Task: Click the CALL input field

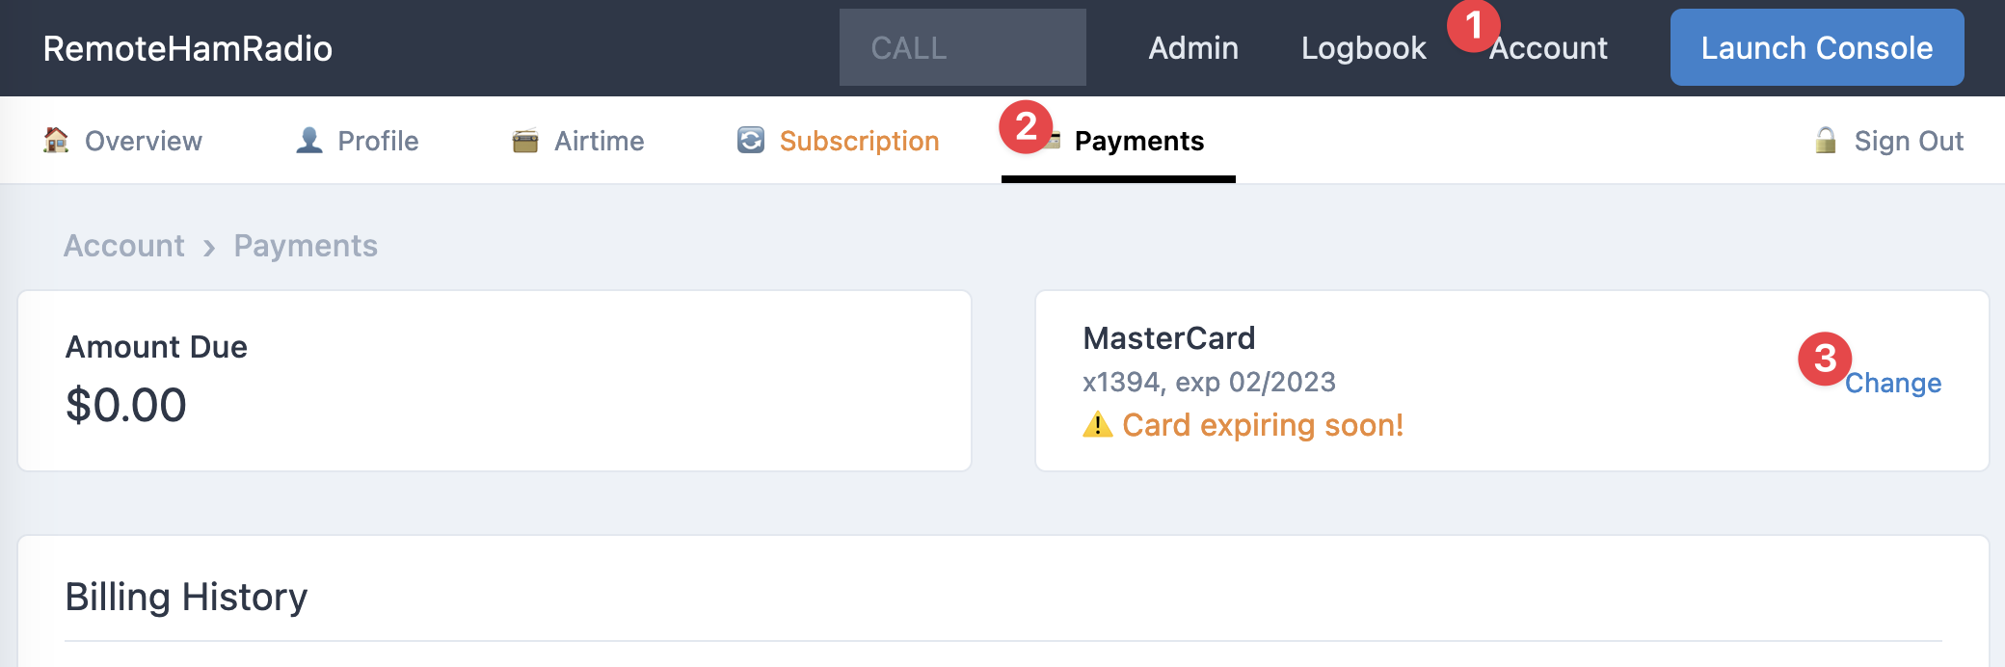Action: click(962, 48)
